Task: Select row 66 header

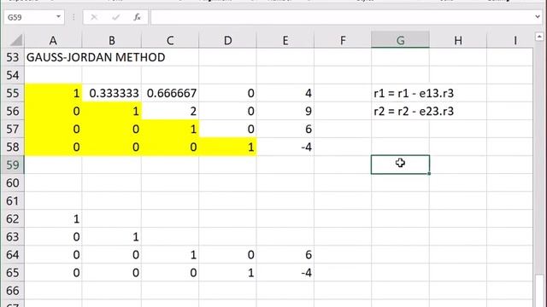Action: tap(12, 291)
